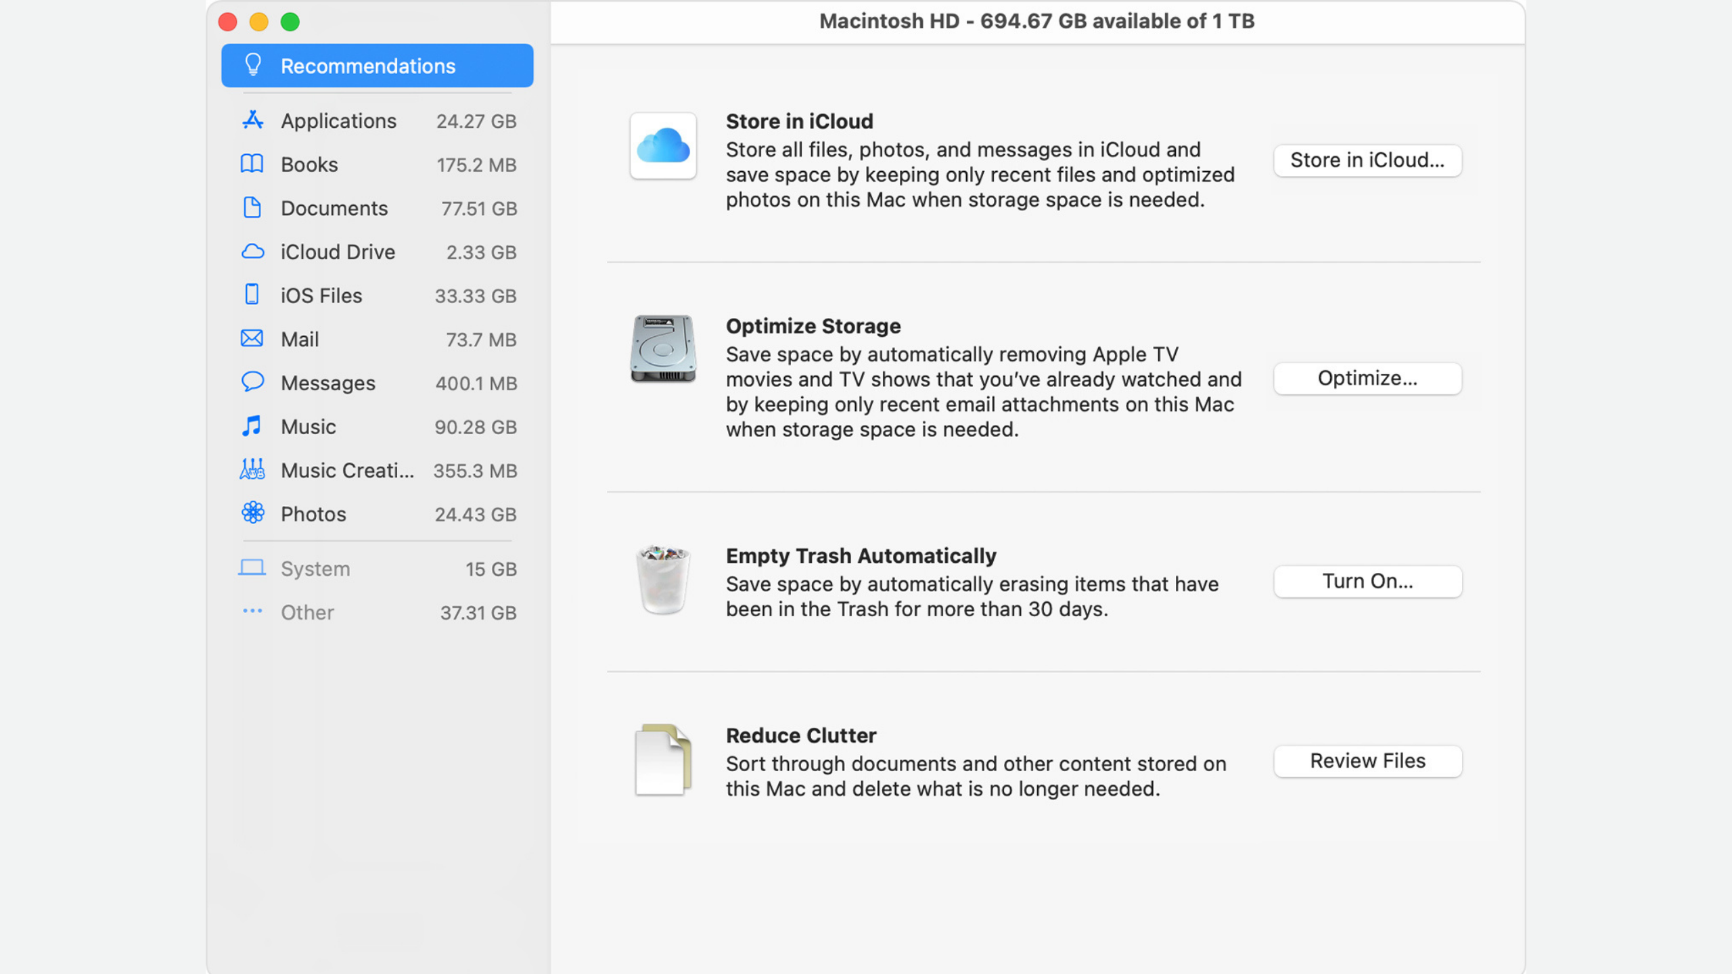This screenshot has height=974, width=1732.
Task: Click the 37.31 GB Other size
Action: pyautogui.click(x=478, y=613)
